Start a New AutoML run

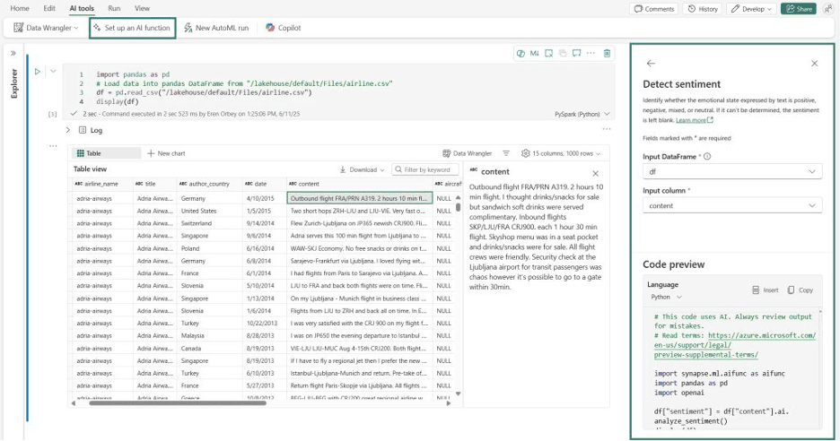point(216,28)
